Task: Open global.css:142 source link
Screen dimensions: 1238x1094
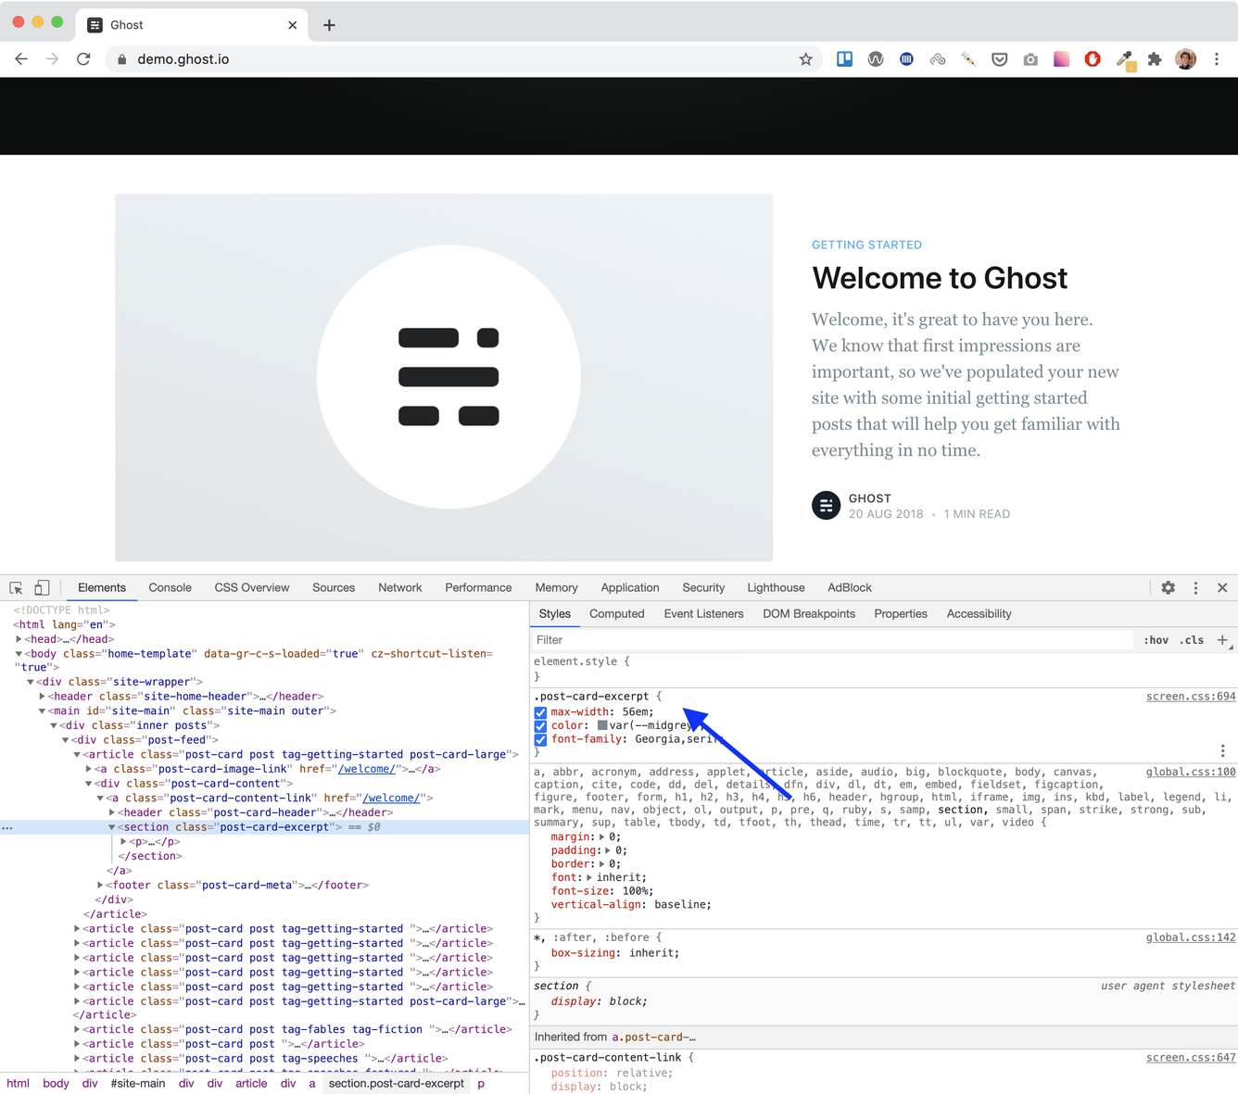Action: coord(1191,937)
